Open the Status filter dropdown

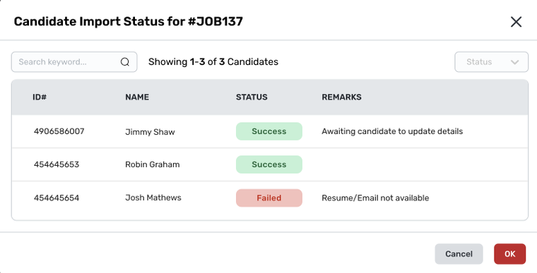tap(492, 62)
